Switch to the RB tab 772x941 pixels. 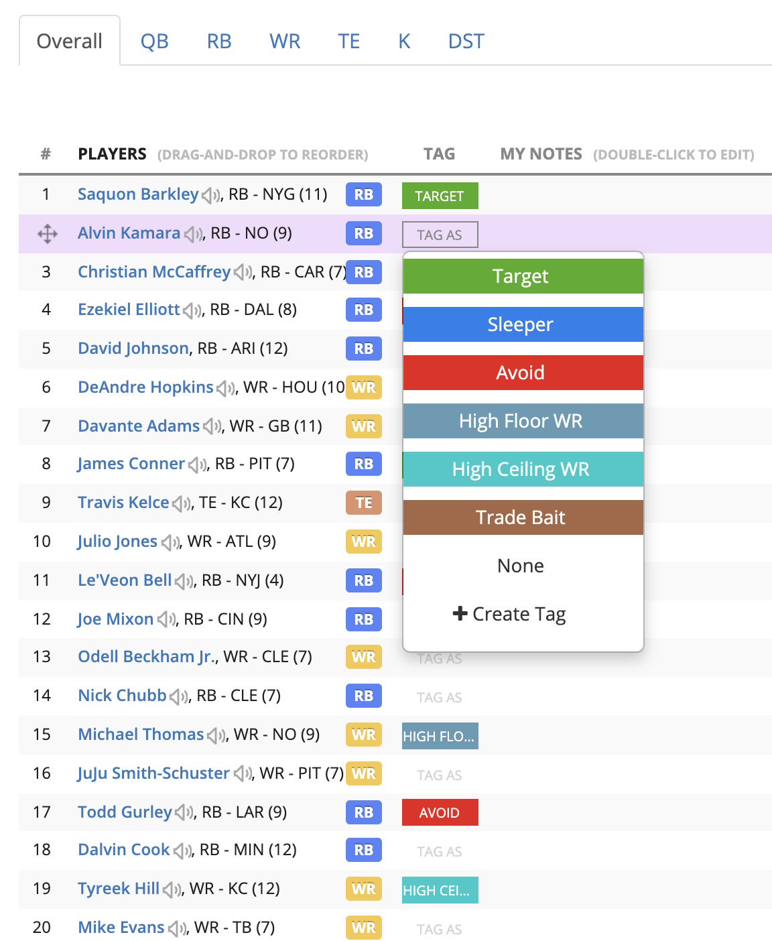click(x=219, y=41)
